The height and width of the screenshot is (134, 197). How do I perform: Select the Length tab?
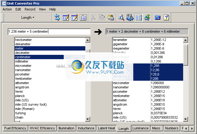point(124,128)
